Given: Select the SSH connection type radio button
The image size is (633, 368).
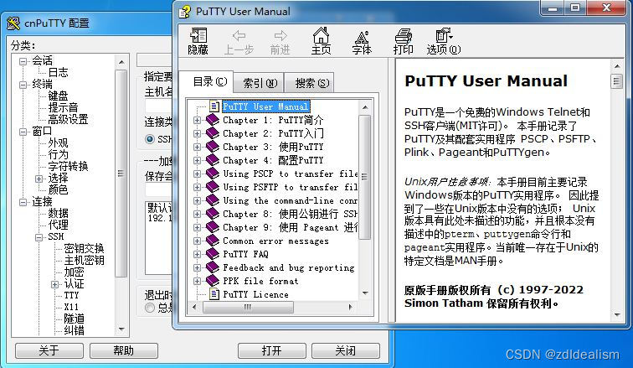Looking at the screenshot, I should pyautogui.click(x=150, y=139).
